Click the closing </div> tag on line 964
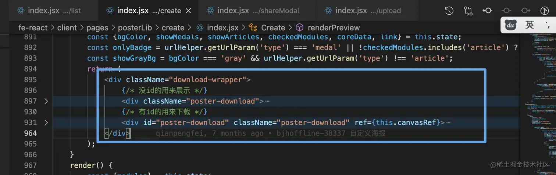 (x=117, y=133)
